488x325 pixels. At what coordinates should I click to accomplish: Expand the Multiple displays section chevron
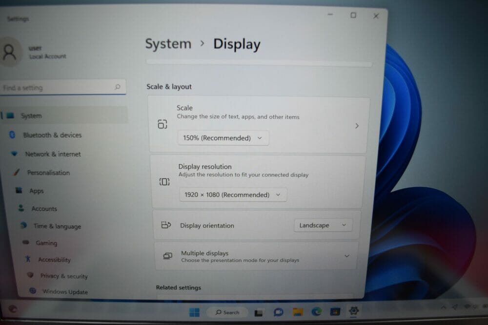(346, 256)
